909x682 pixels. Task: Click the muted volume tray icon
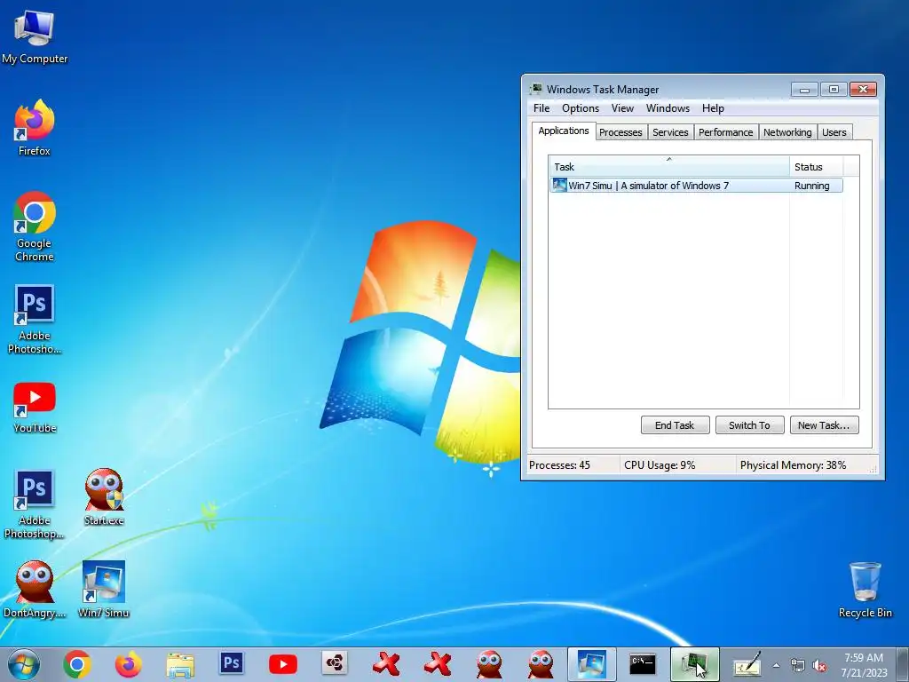(819, 666)
